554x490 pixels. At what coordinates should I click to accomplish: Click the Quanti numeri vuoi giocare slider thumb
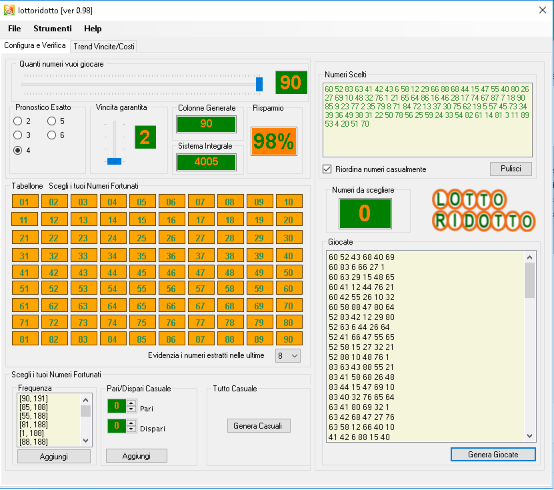click(259, 85)
